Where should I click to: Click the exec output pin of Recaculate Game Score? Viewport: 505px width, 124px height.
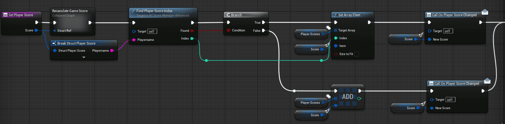(90, 23)
